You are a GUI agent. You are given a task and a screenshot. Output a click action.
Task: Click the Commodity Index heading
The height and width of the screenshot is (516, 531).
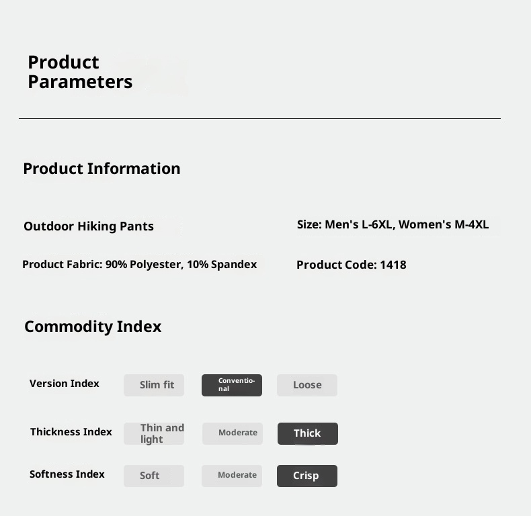[93, 327]
